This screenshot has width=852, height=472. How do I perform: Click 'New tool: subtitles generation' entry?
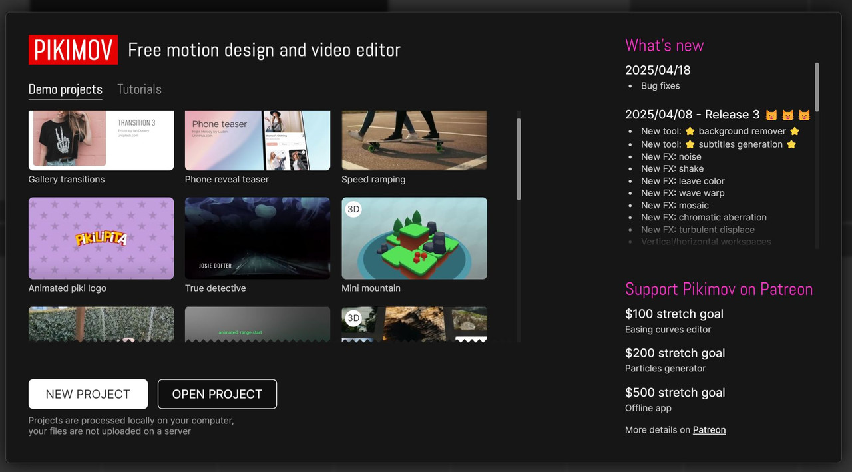719,144
